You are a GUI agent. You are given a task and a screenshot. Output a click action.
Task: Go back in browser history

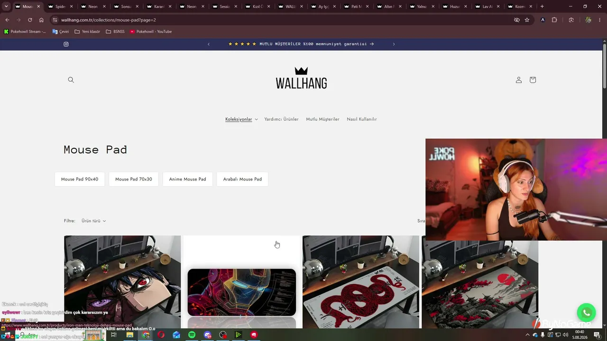point(7,20)
